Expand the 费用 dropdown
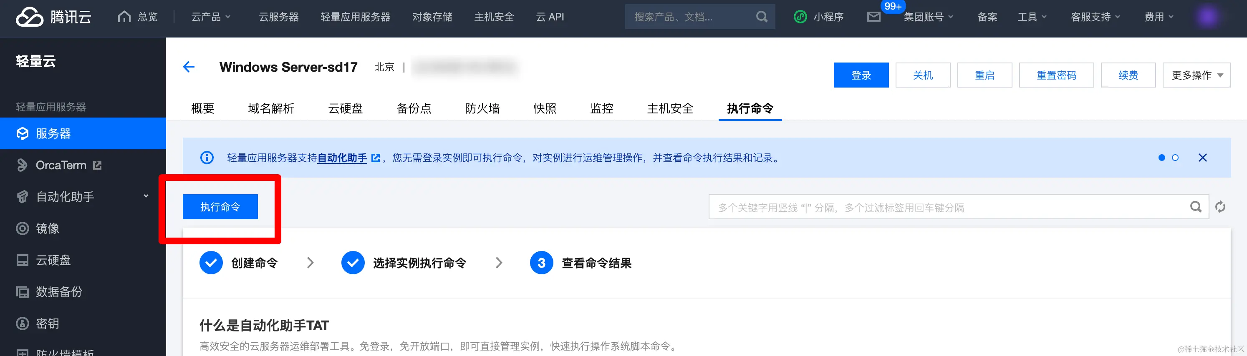 click(1159, 17)
